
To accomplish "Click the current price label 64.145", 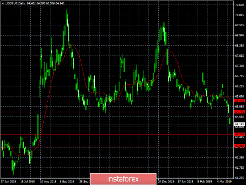I will click(x=239, y=124).
